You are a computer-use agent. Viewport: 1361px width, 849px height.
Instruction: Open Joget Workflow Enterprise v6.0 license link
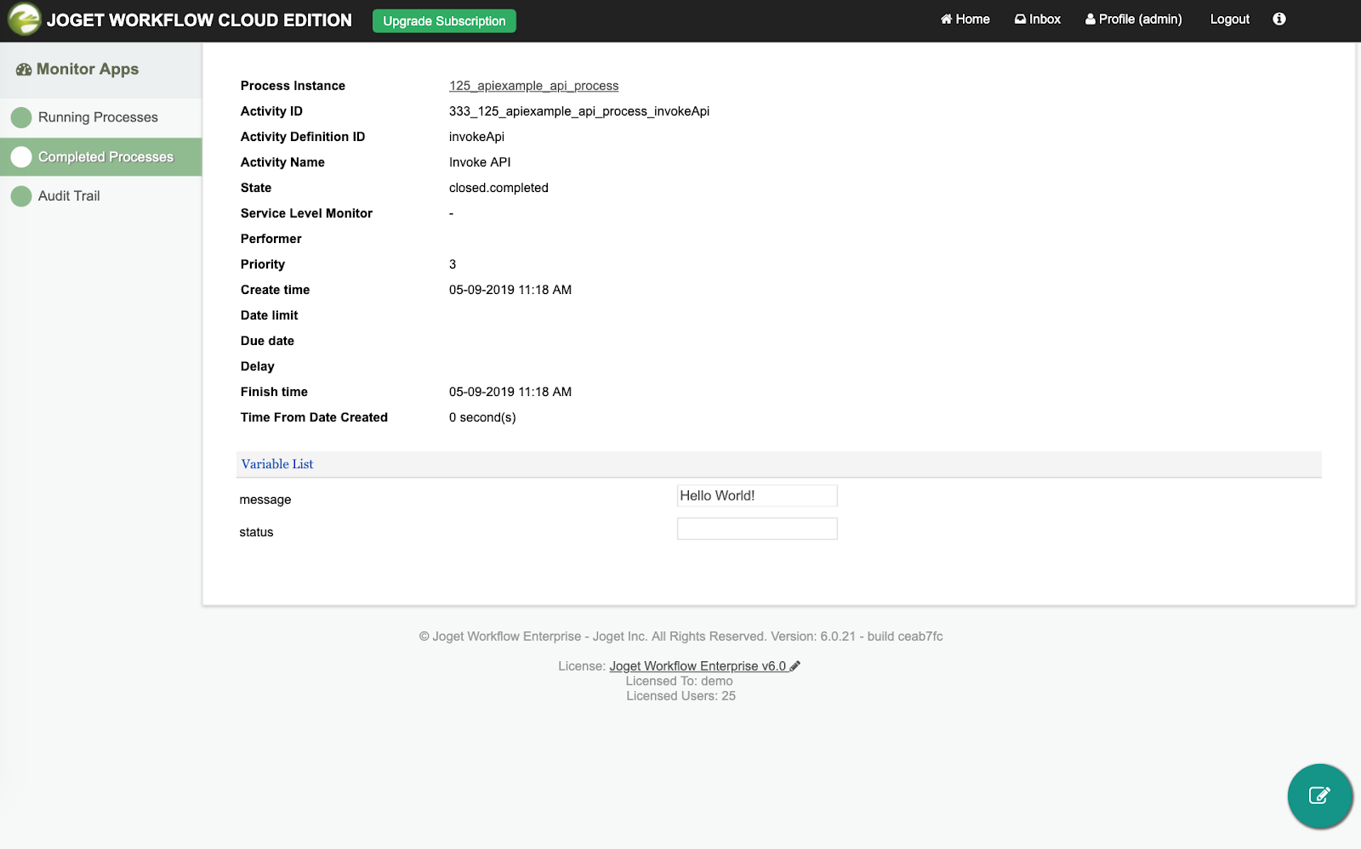(698, 666)
